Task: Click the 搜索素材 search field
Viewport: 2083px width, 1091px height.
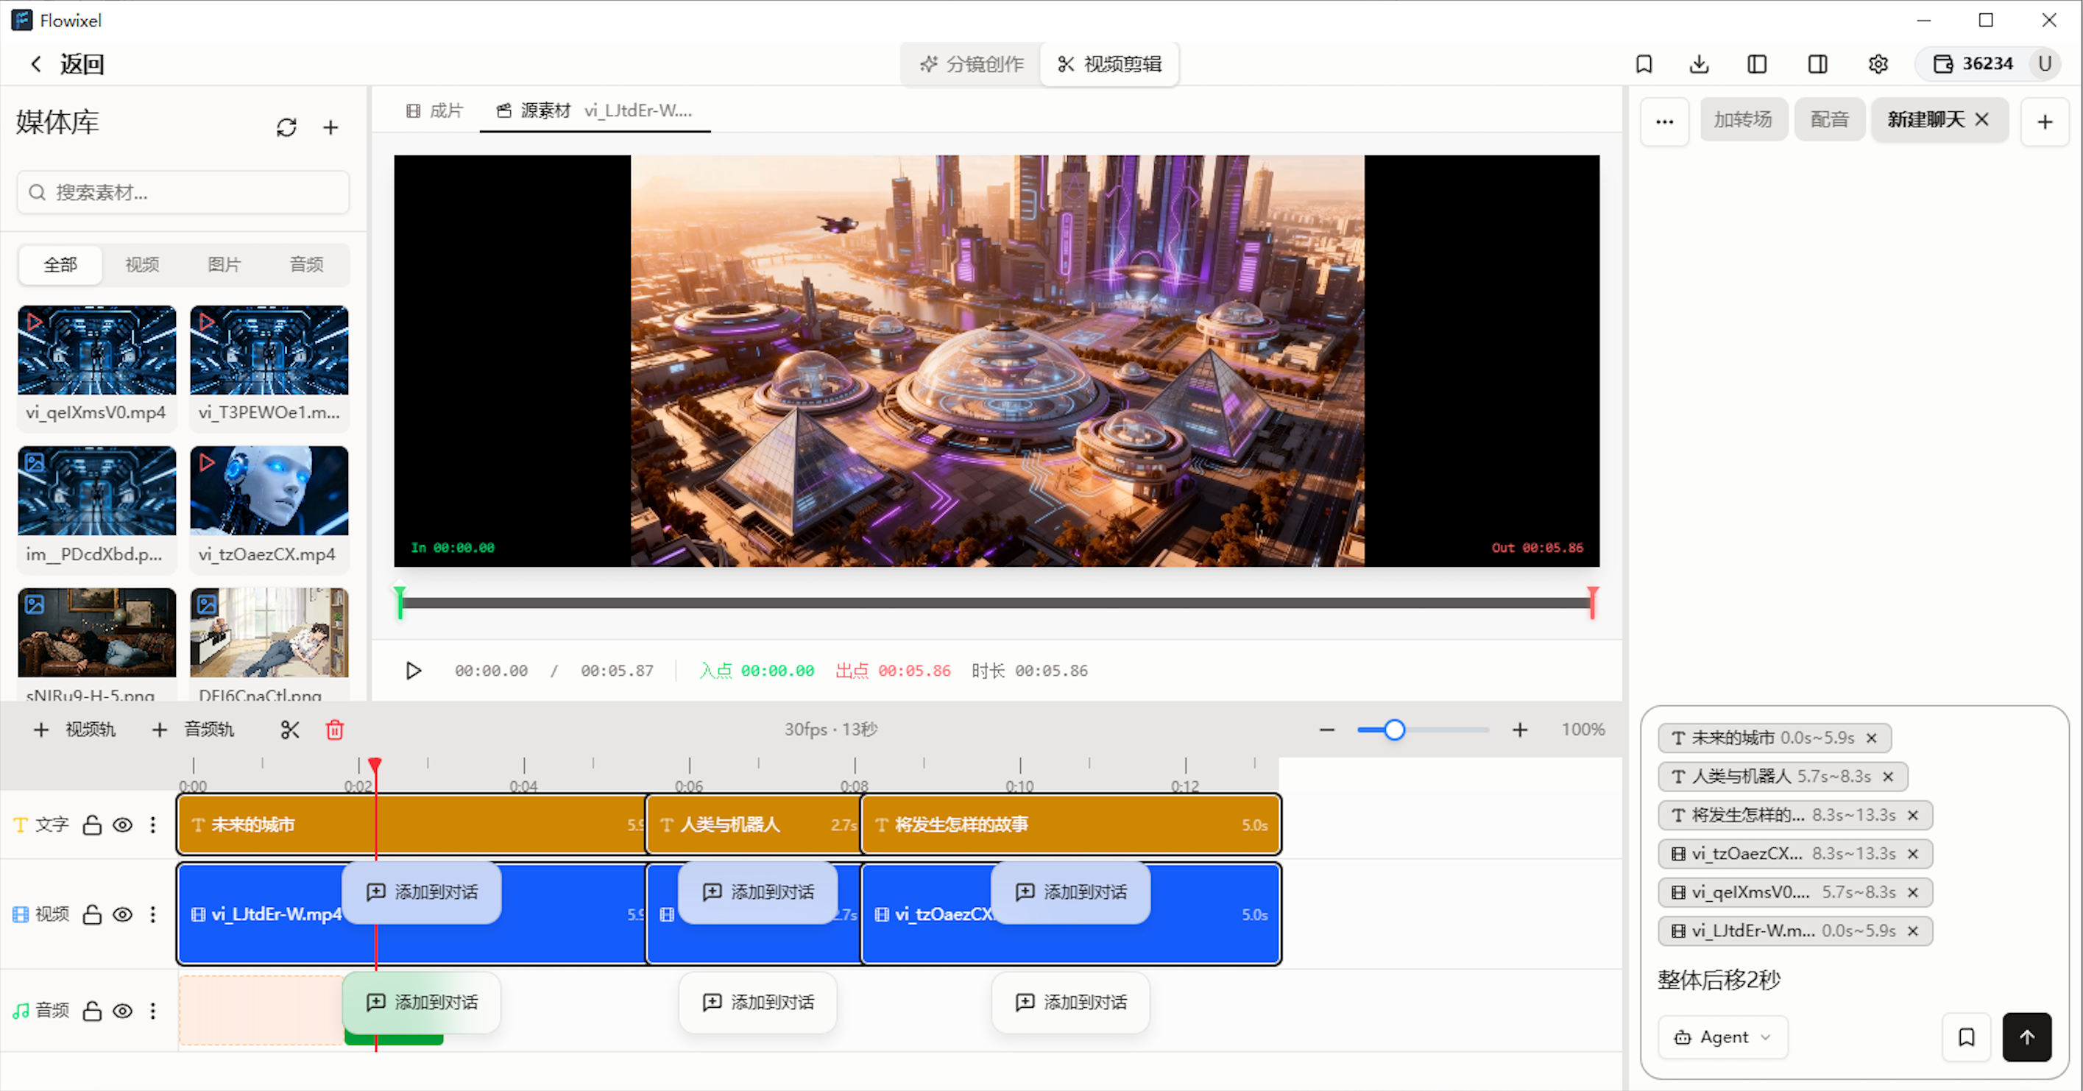Action: pyautogui.click(x=183, y=192)
